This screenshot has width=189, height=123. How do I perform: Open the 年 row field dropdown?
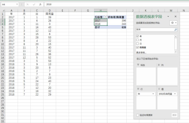pyautogui.click(x=153, y=94)
